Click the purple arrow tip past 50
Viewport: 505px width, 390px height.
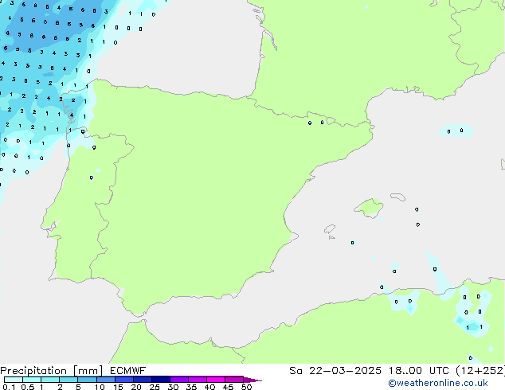(252, 380)
